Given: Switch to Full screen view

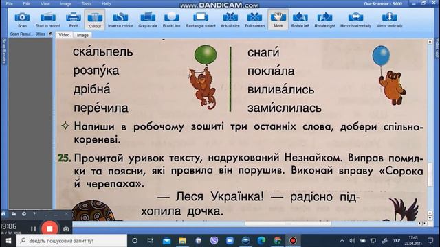Looking at the screenshot, I should 254,20.
